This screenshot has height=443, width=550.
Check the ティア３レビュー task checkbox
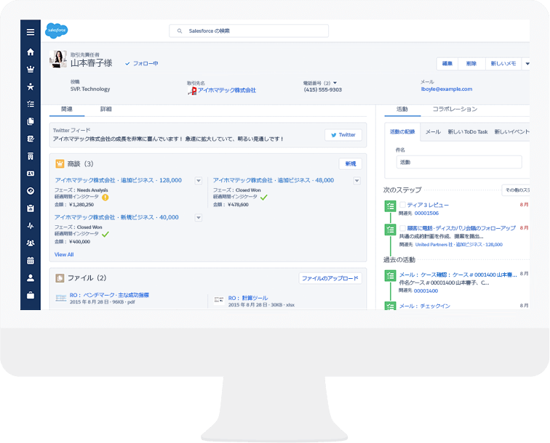pyautogui.click(x=402, y=206)
